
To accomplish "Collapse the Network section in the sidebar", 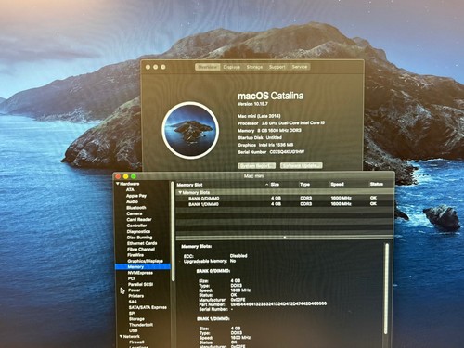I will coord(122,336).
